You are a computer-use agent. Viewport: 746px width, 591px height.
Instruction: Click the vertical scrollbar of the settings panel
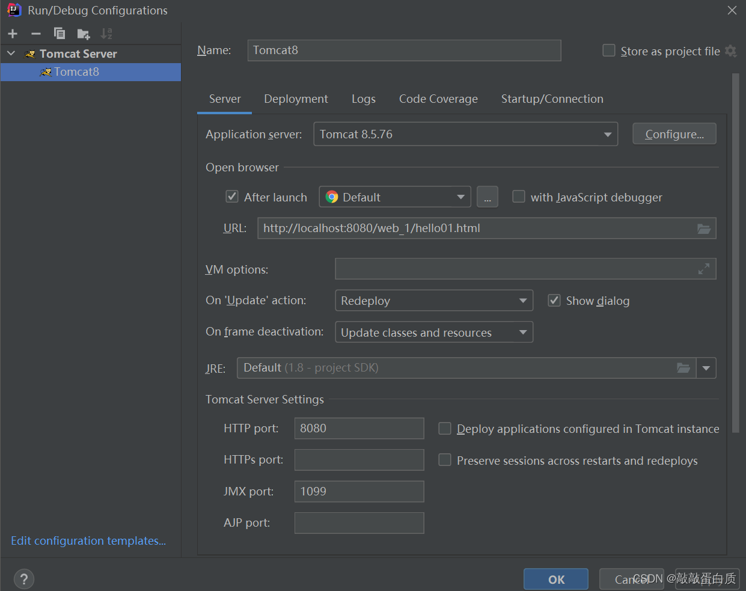[x=736, y=253]
